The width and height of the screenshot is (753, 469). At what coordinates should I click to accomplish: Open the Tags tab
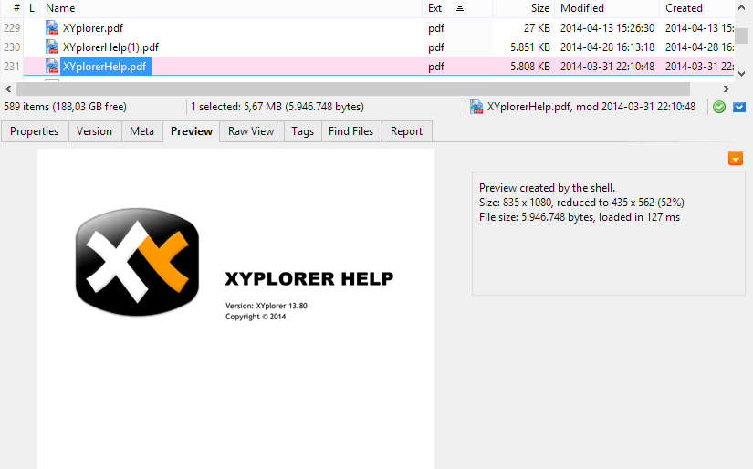pos(303,131)
